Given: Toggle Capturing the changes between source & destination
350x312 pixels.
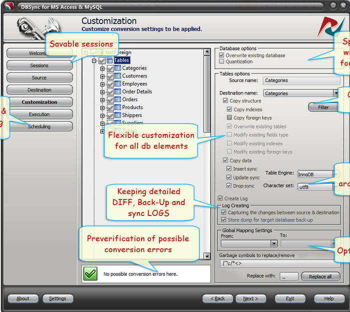Looking at the screenshot, I should [223, 212].
